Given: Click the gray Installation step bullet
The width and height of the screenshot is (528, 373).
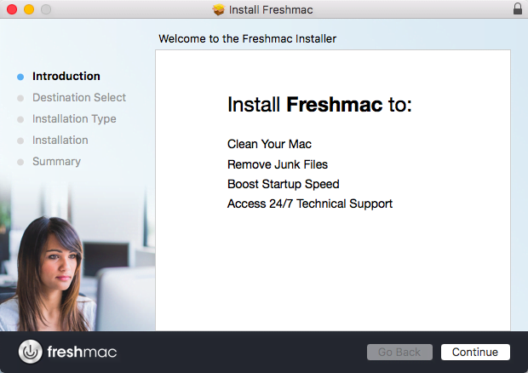Looking at the screenshot, I should pos(20,141).
